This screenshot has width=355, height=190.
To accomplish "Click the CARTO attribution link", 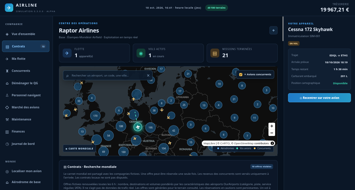I will (x=224, y=143).
